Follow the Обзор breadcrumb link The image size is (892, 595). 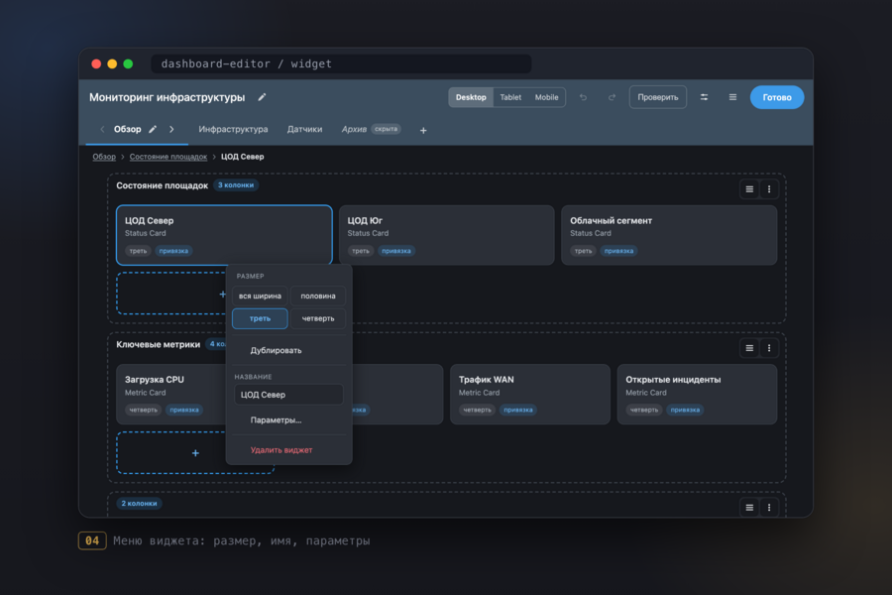coord(104,157)
